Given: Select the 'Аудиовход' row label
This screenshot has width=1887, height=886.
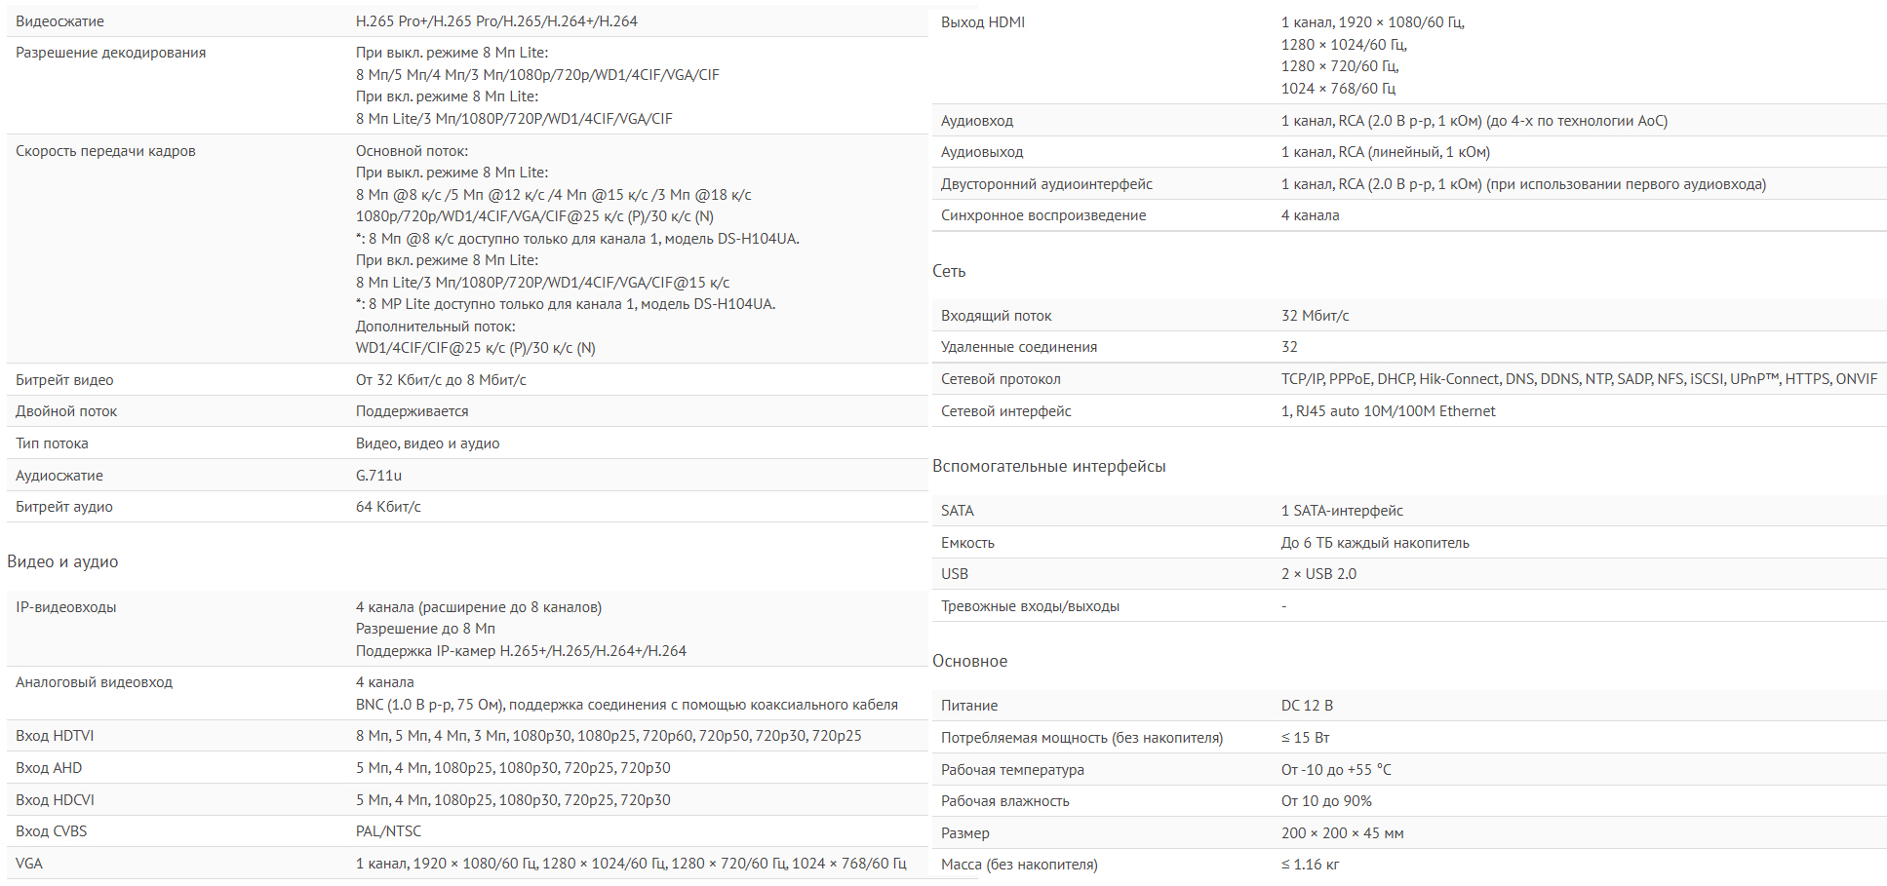Looking at the screenshot, I should click(x=976, y=121).
